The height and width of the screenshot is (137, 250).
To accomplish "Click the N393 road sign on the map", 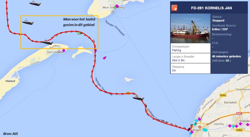I will click(223, 95).
